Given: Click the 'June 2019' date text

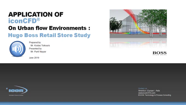Looking at the screenshot, I should click(x=34, y=58).
